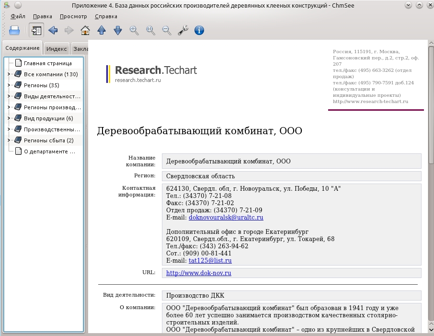Open the Home page icon
The width and height of the screenshot is (434, 336).
pos(85,30)
